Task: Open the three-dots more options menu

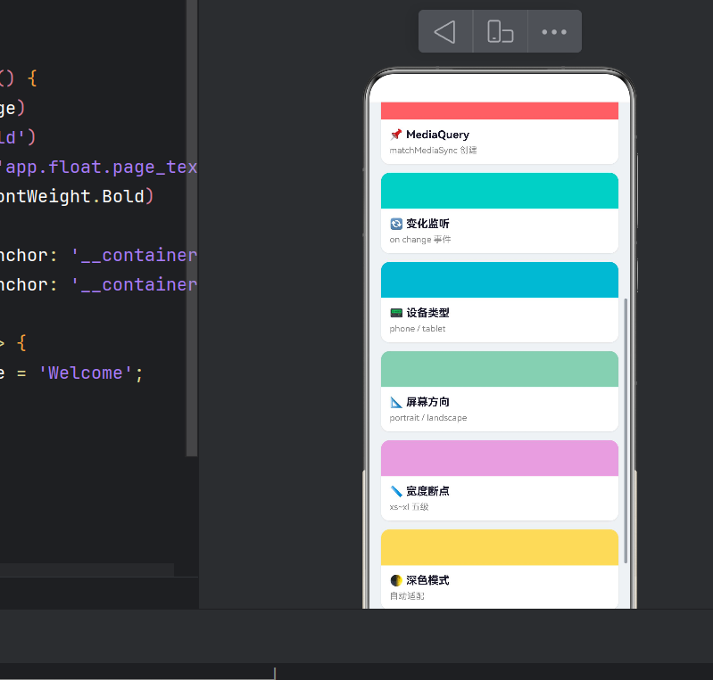Action: pos(554,32)
